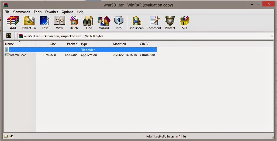Open the View file tool
Image resolution: width=277 pixels, height=141 pixels.
coord(59,23)
